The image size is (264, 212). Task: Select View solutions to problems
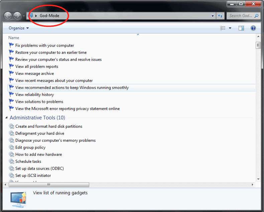click(39, 102)
